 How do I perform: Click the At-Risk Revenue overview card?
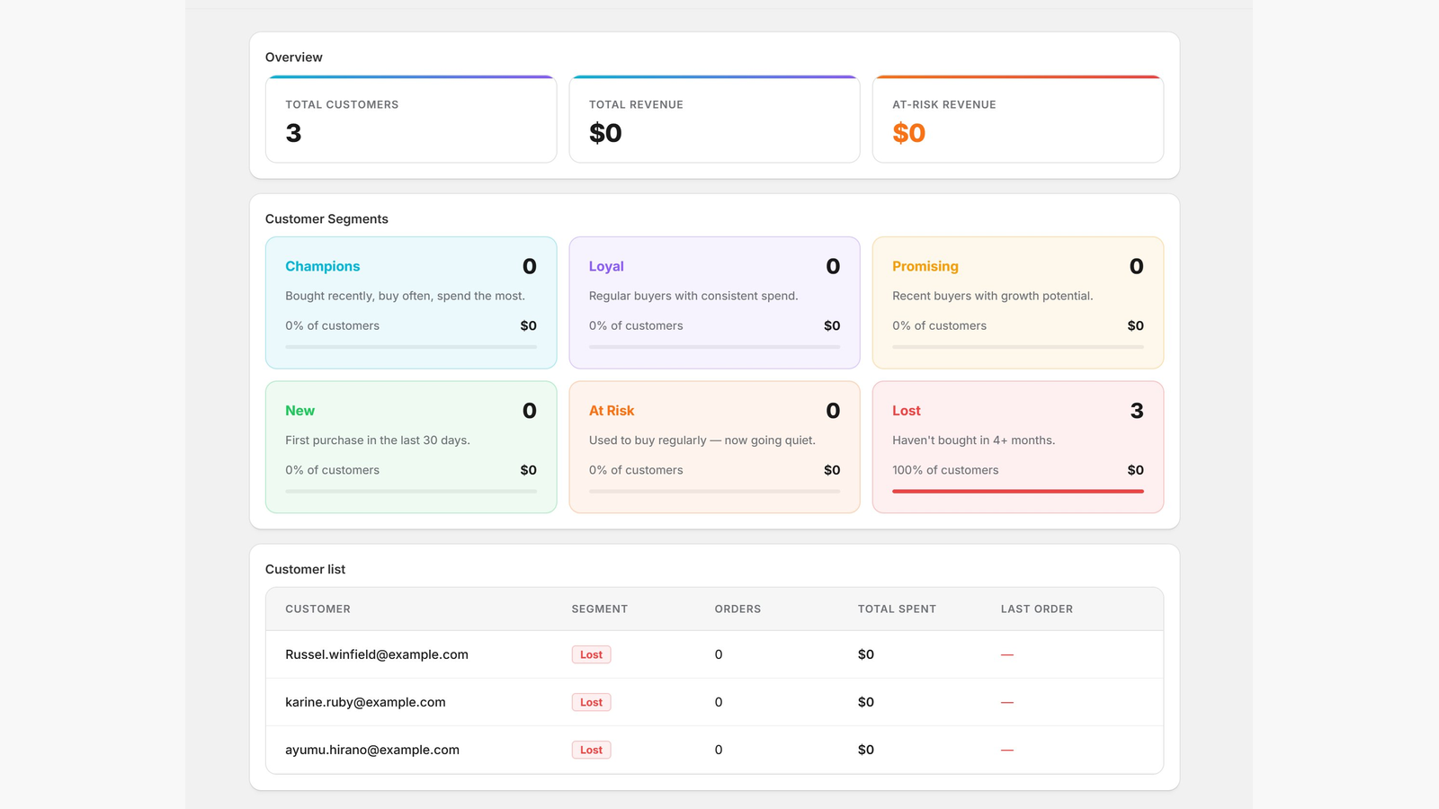1018,120
